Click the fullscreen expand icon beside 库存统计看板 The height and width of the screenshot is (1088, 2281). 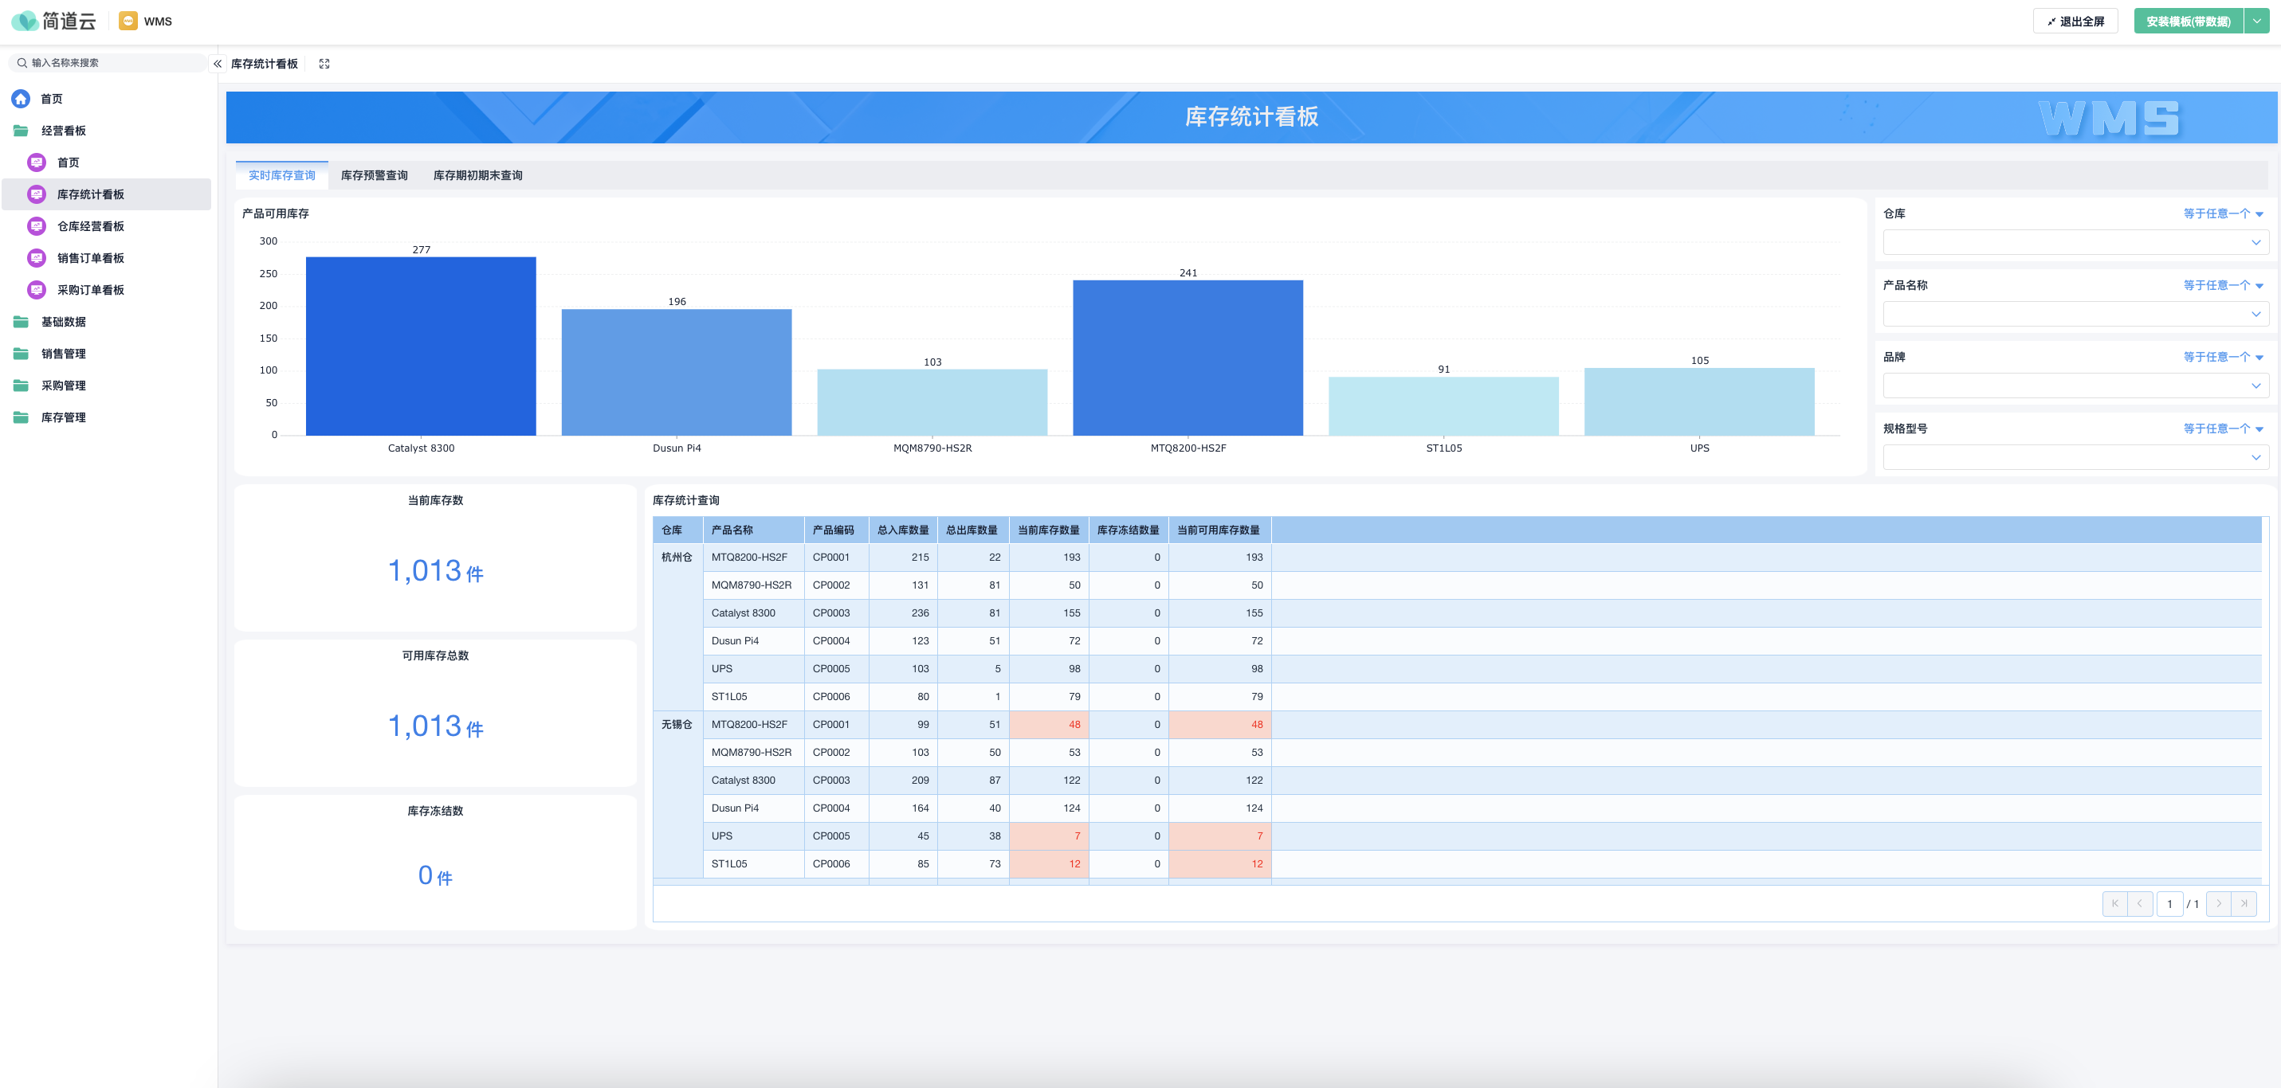point(324,64)
